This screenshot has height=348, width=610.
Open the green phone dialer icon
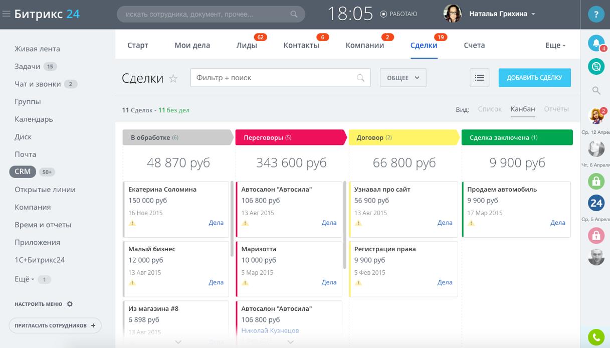595,338
